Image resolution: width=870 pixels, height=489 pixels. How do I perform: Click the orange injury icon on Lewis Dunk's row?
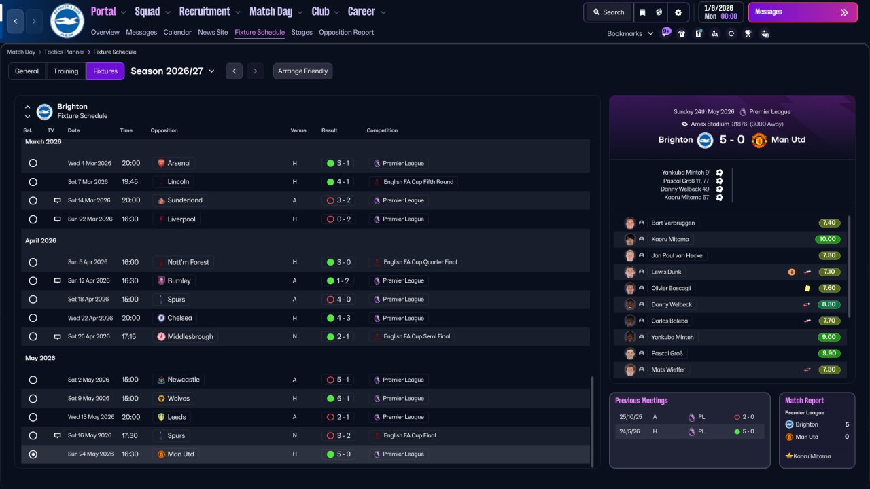[x=792, y=272]
